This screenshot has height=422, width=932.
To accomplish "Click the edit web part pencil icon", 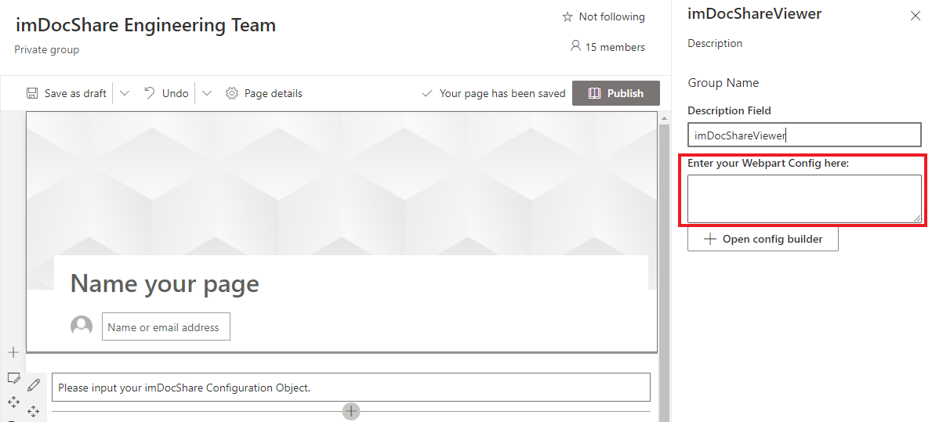I will pos(34,384).
